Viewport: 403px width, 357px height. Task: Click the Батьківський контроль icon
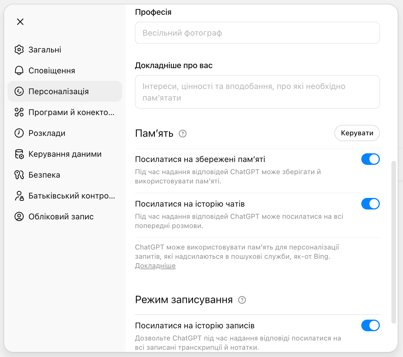pos(19,196)
